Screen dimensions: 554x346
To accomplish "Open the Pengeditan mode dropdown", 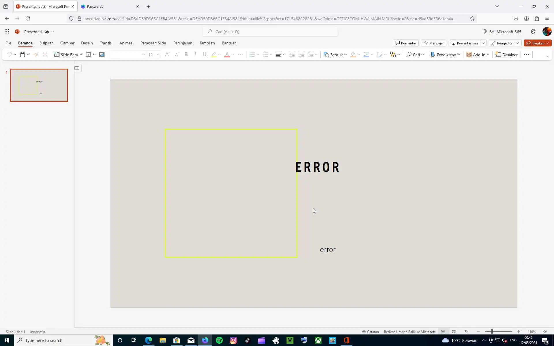I will 505,43.
